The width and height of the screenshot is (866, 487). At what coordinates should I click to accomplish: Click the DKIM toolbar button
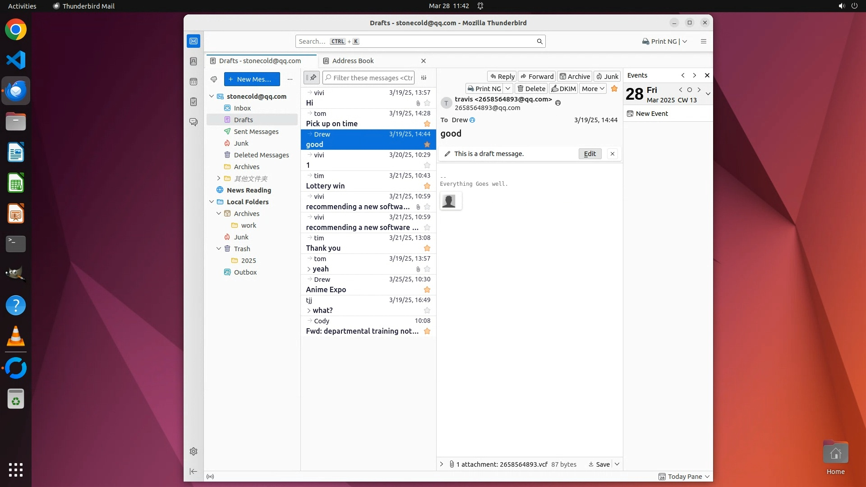[563, 89]
